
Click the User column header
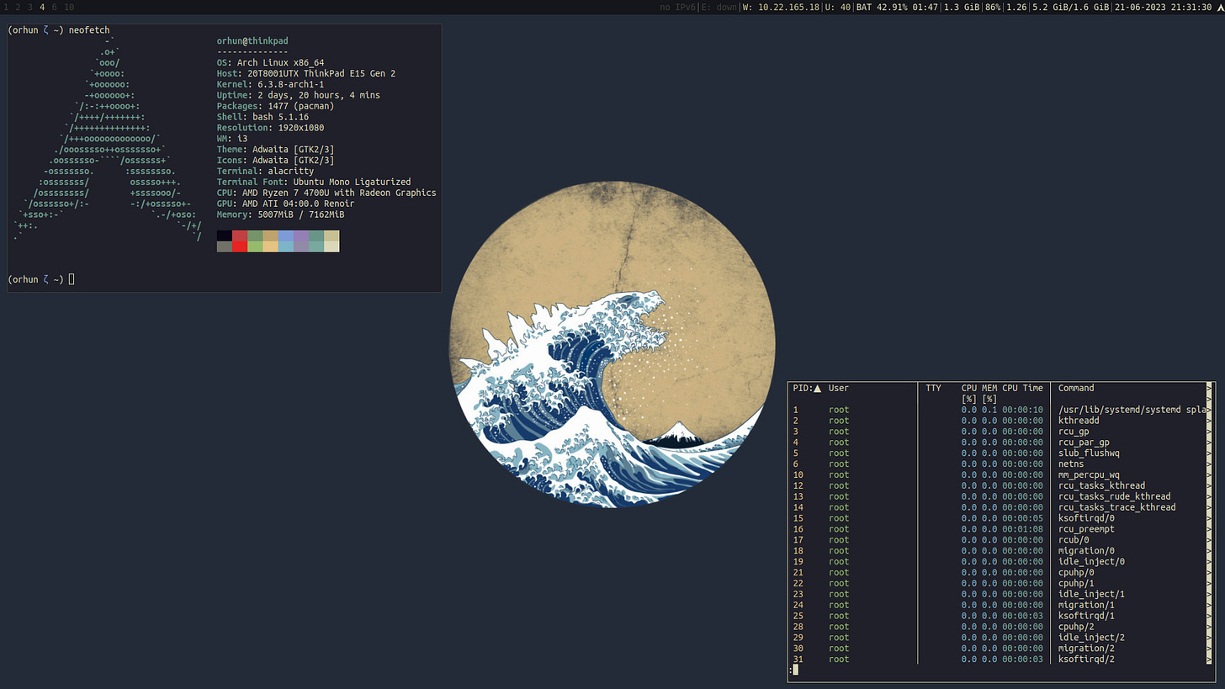(839, 389)
